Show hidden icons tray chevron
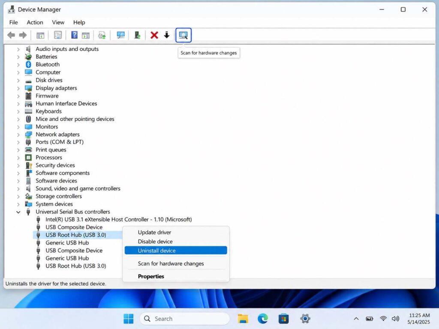439x329 pixels. [356, 319]
